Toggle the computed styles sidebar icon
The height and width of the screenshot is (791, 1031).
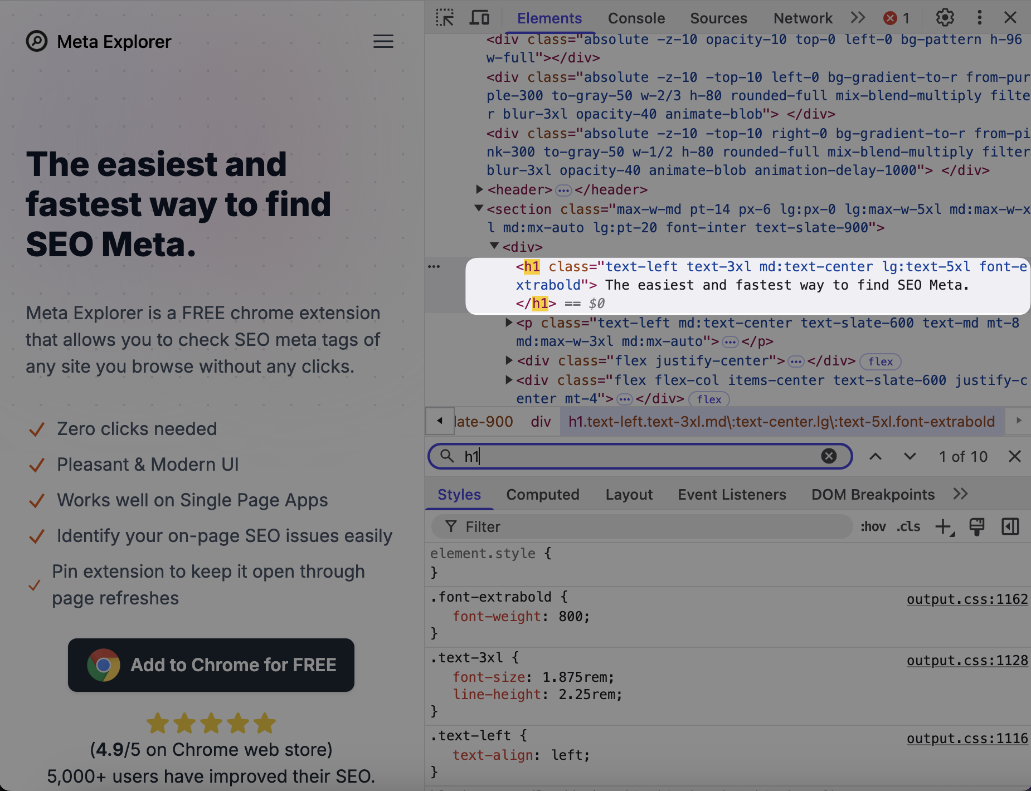coord(1010,527)
